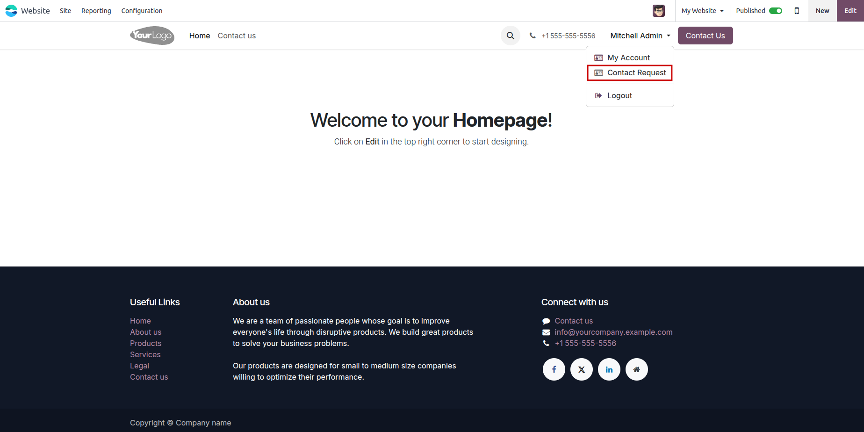This screenshot has height=432, width=864.
Task: Open the LinkedIn social icon
Action: [609, 369]
